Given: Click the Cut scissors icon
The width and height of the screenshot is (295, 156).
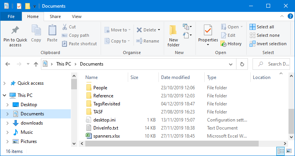Looking at the screenshot, I should (x=65, y=27).
